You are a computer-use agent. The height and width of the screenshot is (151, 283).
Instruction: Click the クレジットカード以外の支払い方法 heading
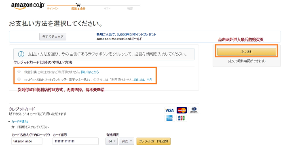click(x=43, y=63)
